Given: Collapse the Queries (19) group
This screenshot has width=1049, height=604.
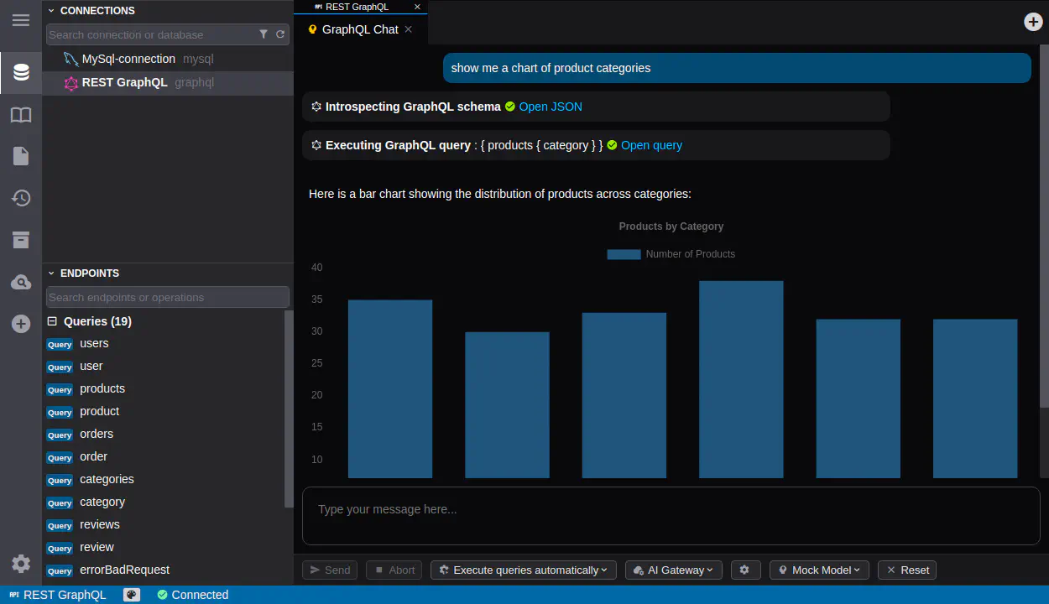Looking at the screenshot, I should [52, 321].
